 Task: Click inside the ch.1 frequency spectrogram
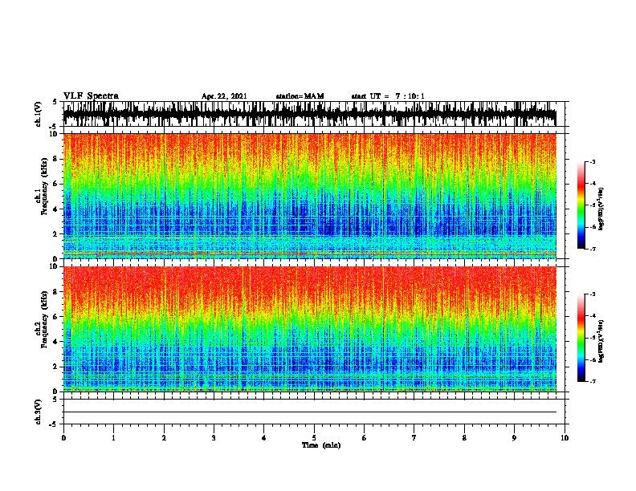(309, 196)
